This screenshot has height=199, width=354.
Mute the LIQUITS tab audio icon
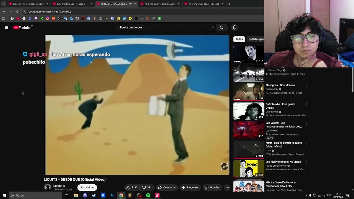tap(131, 4)
